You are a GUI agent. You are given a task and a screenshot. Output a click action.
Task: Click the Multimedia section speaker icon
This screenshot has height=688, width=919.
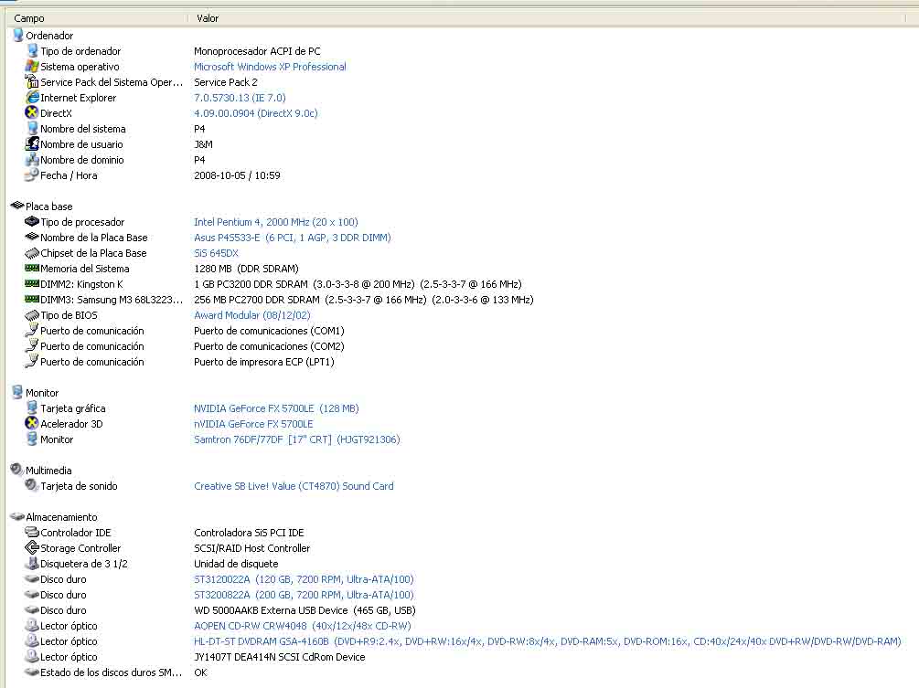(17, 470)
